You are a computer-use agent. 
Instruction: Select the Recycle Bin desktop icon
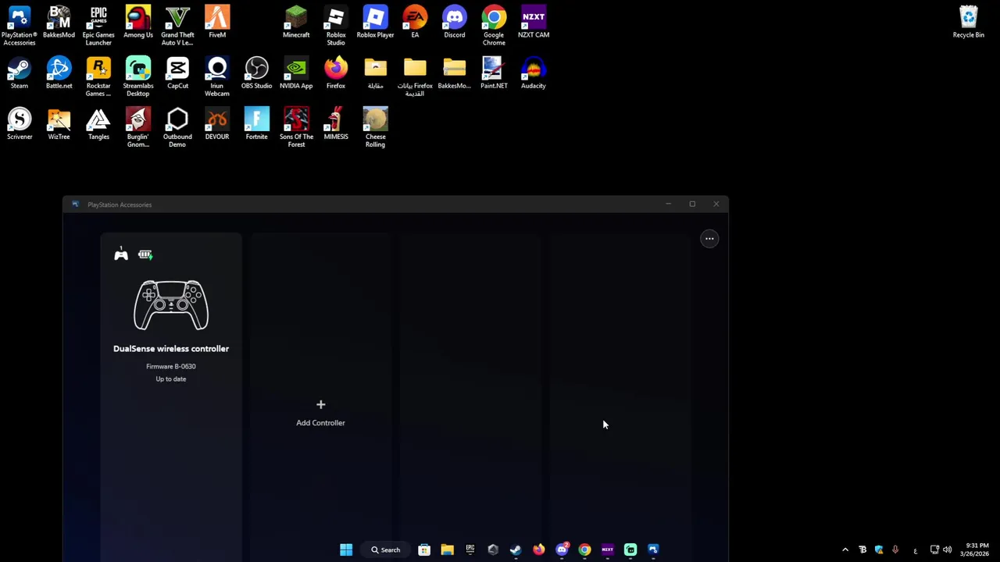point(969,22)
